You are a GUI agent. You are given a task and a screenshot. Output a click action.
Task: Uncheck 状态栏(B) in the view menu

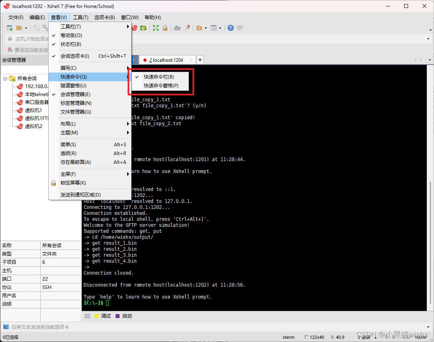point(71,44)
